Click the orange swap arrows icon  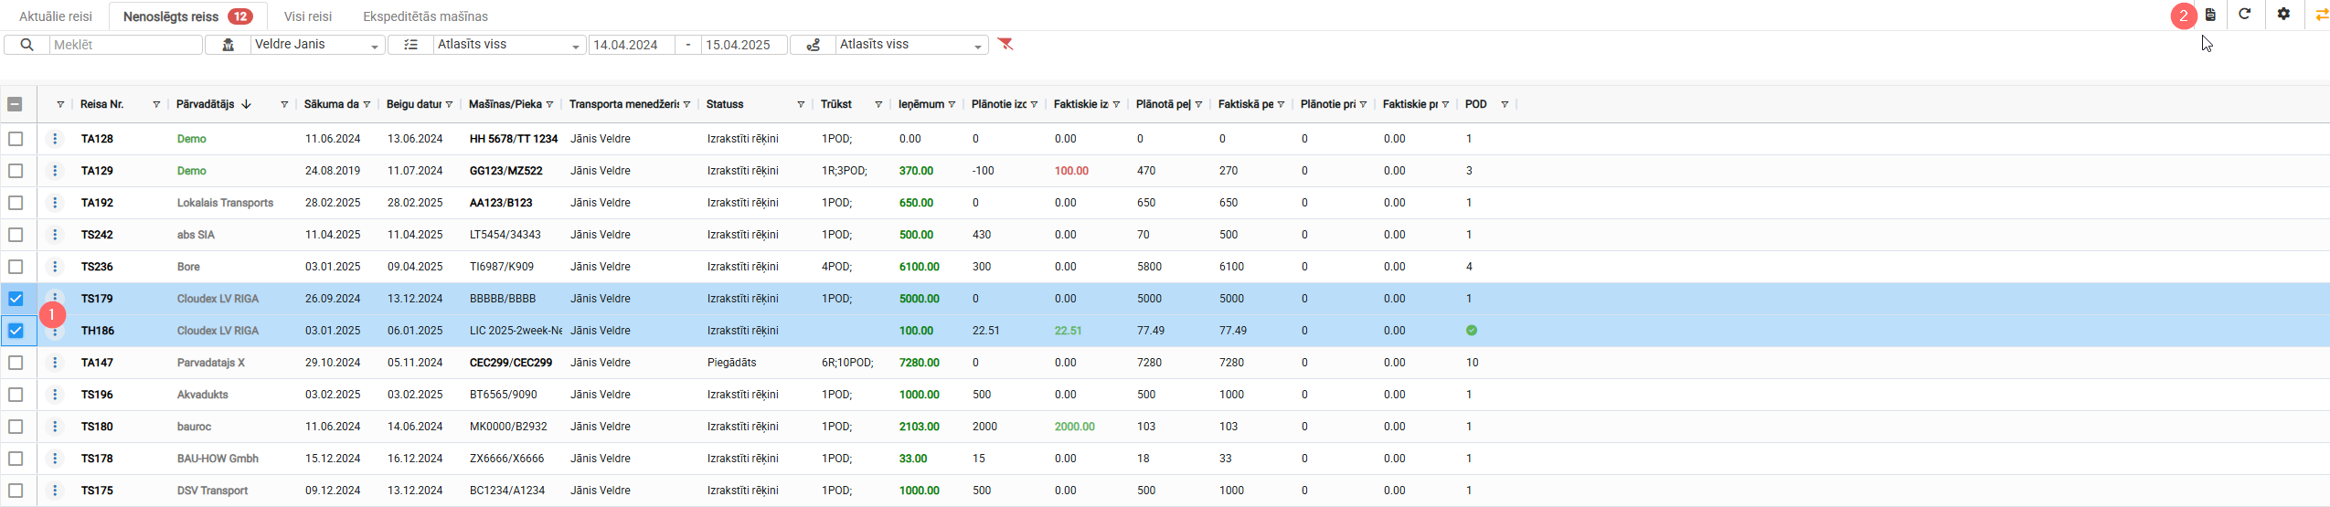click(x=2321, y=15)
